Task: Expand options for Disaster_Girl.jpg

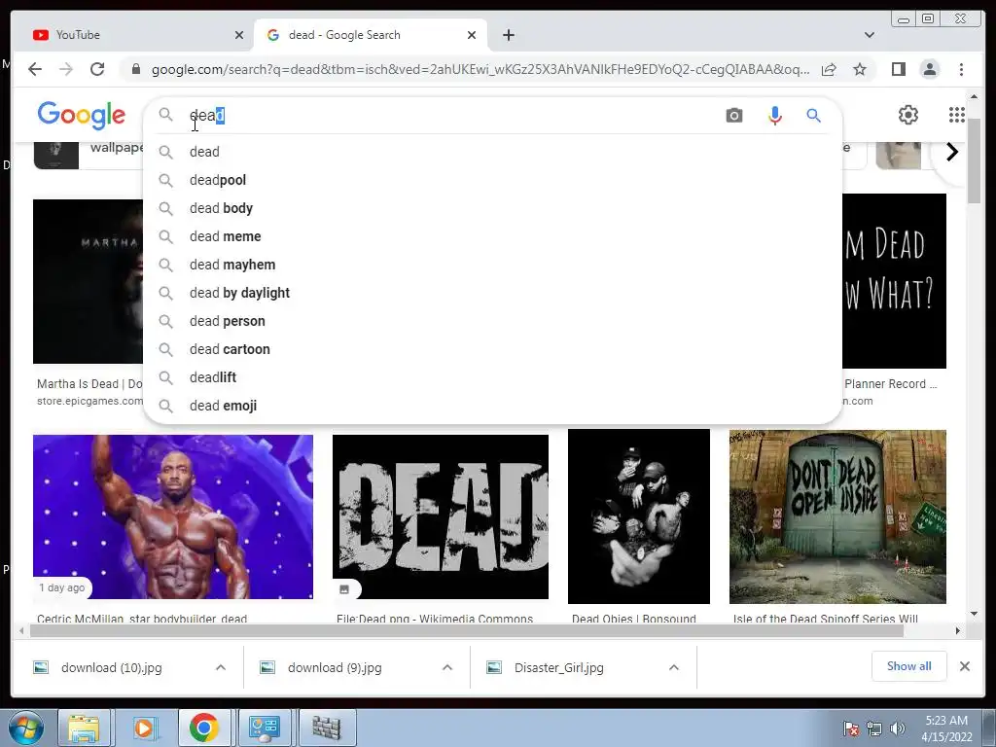Action: pos(674,667)
